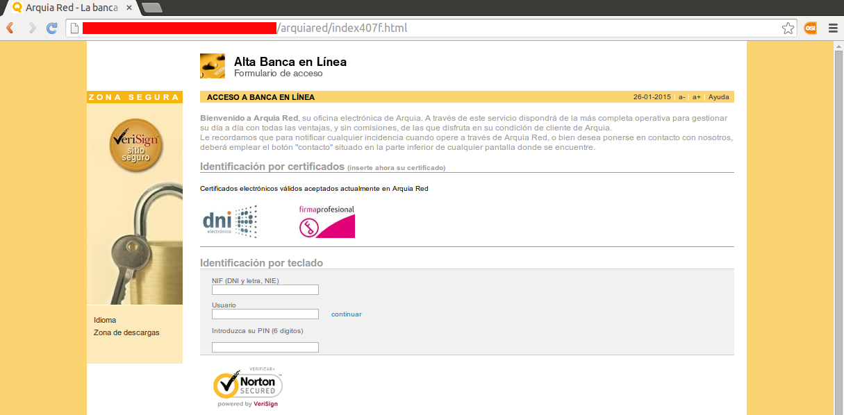Screen dimensions: 844x415
Task: Click the VeriSign sitio seguro seal
Action: 136,145
